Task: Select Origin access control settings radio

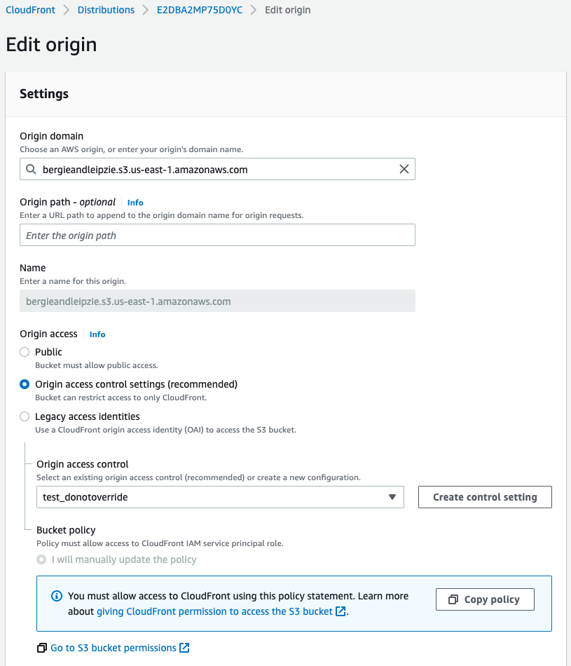Action: click(25, 384)
